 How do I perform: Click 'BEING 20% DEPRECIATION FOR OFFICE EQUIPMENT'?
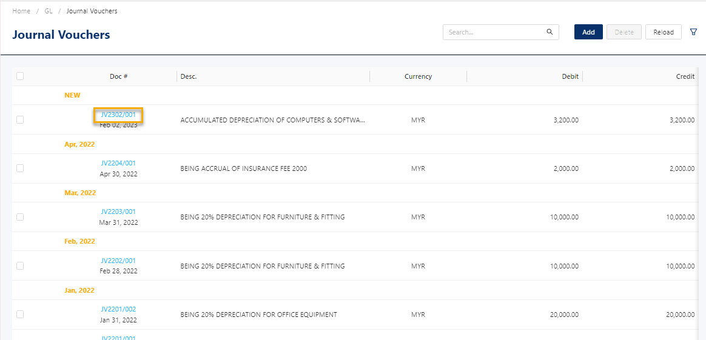click(258, 315)
